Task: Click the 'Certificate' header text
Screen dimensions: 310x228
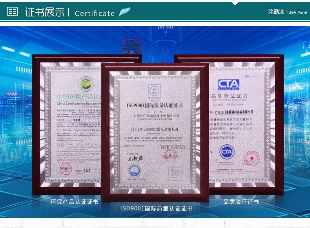Action: click(95, 13)
